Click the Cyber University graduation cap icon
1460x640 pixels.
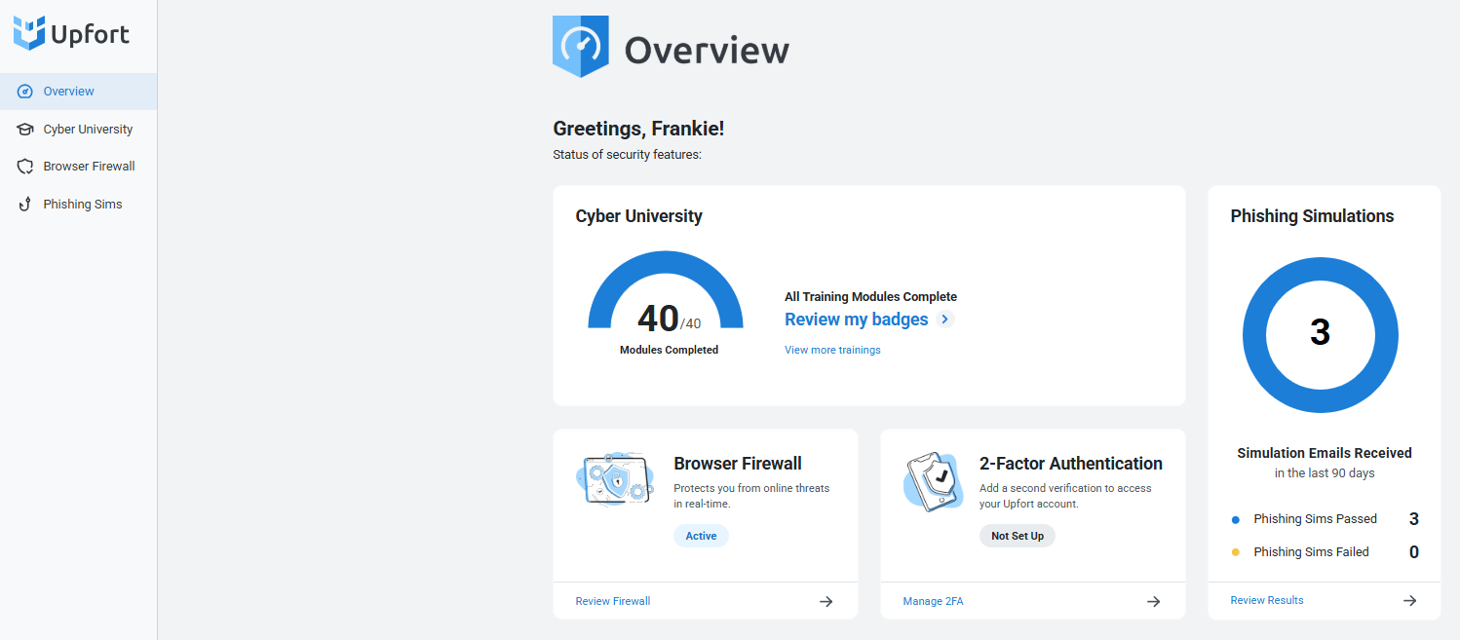(25, 130)
